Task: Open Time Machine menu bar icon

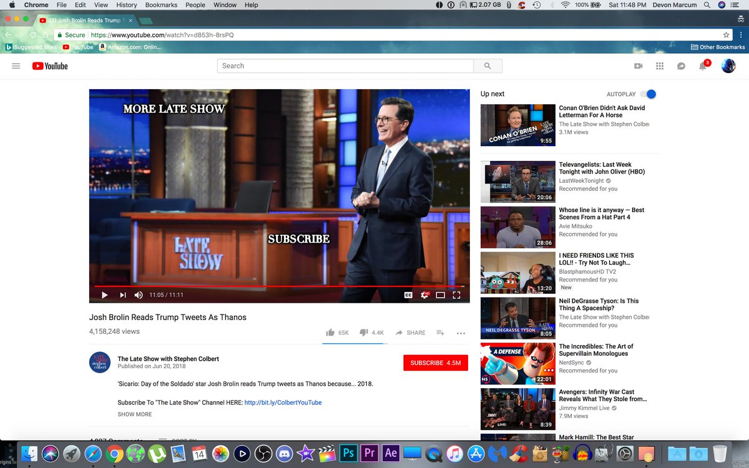Action: [537, 5]
